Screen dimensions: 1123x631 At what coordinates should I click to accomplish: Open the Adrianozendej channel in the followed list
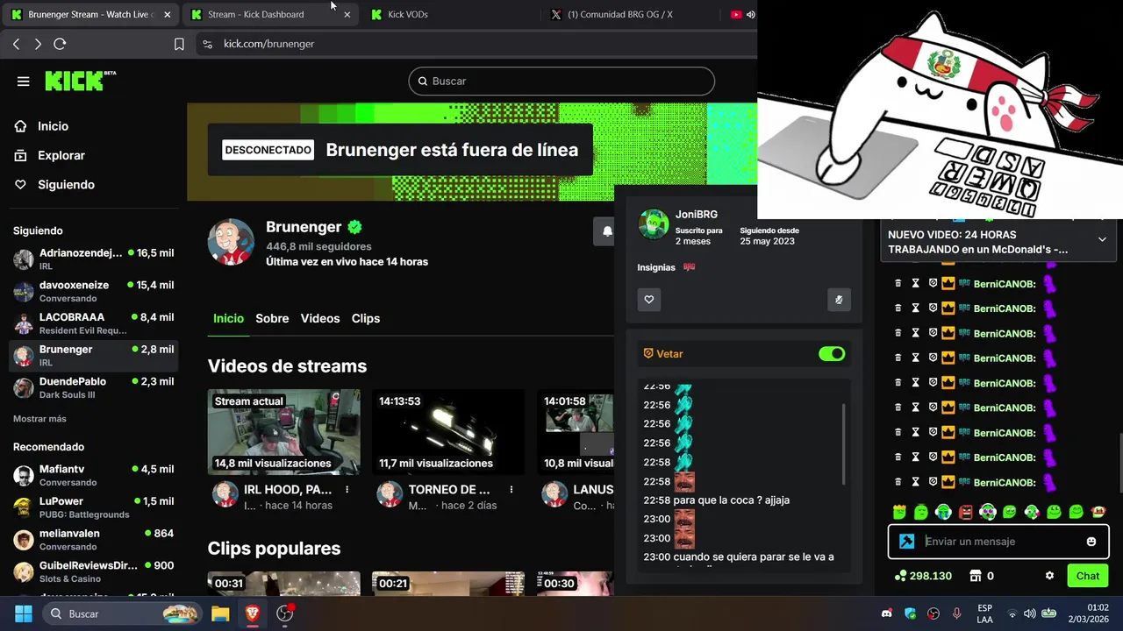[93, 259]
